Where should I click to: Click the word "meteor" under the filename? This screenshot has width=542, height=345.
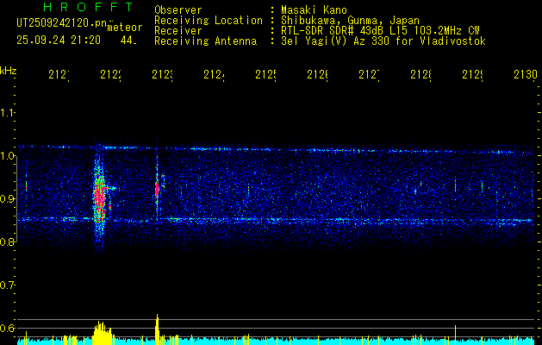pyautogui.click(x=125, y=28)
